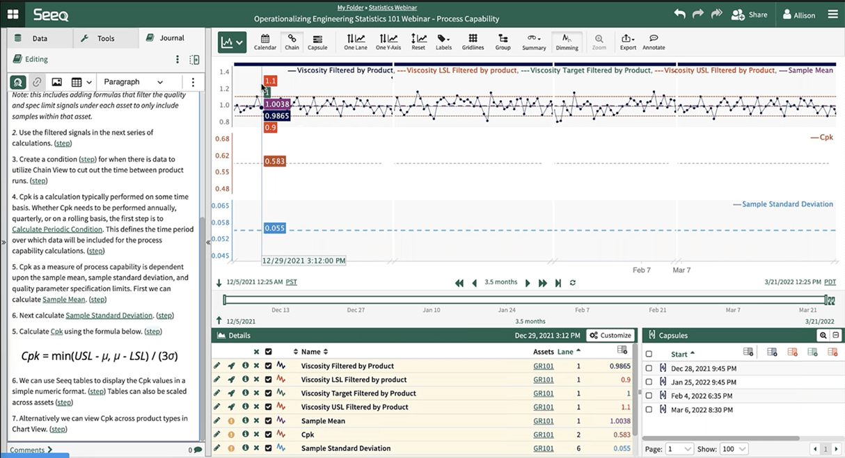Click warning icon on Sample Standard Deviation row
The width and height of the screenshot is (845, 458).
pyautogui.click(x=231, y=448)
